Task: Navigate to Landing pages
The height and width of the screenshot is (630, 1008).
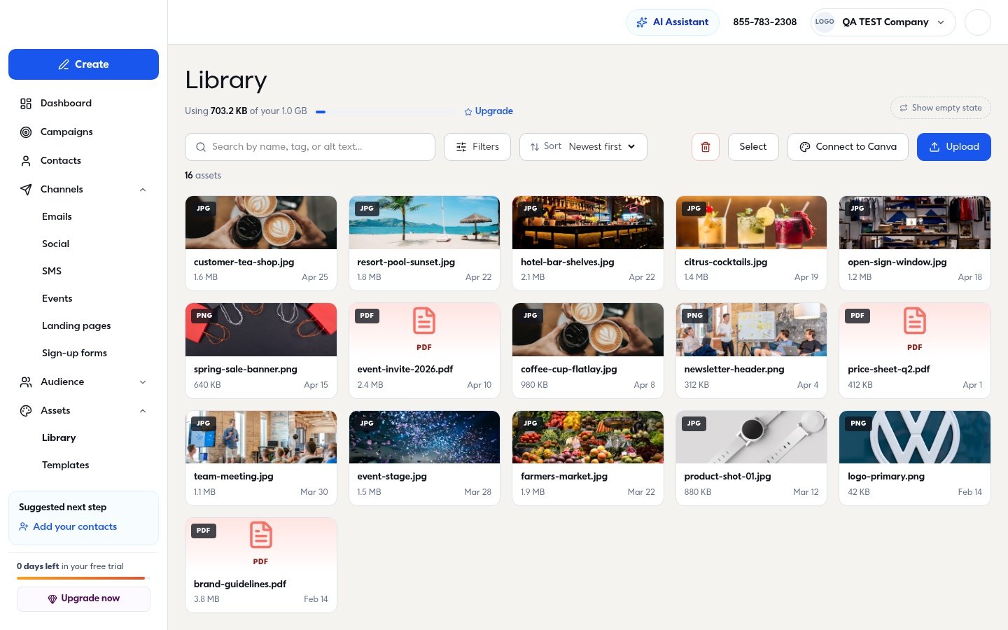Action: coord(76,326)
